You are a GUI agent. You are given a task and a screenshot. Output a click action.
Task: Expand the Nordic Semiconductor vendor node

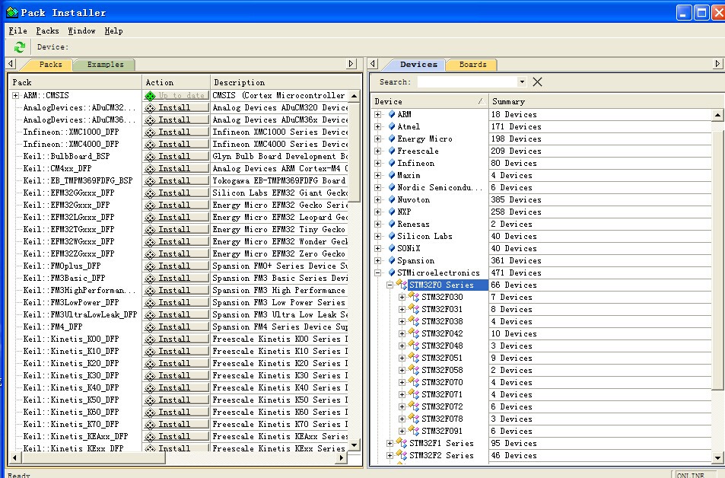click(x=378, y=187)
